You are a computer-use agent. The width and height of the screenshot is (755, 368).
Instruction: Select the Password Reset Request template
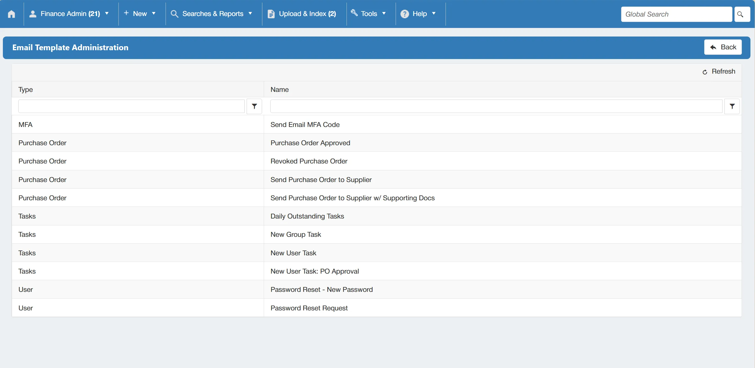click(x=309, y=308)
